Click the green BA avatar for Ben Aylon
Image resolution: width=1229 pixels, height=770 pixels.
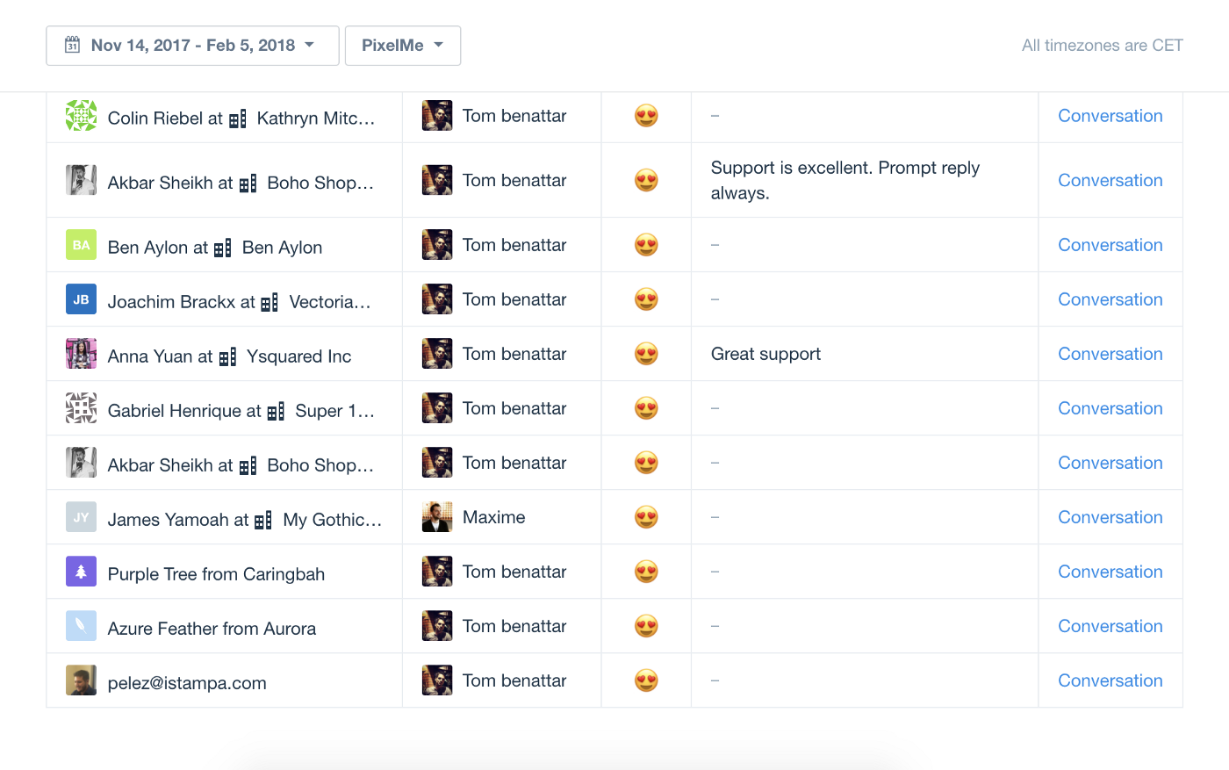[82, 245]
